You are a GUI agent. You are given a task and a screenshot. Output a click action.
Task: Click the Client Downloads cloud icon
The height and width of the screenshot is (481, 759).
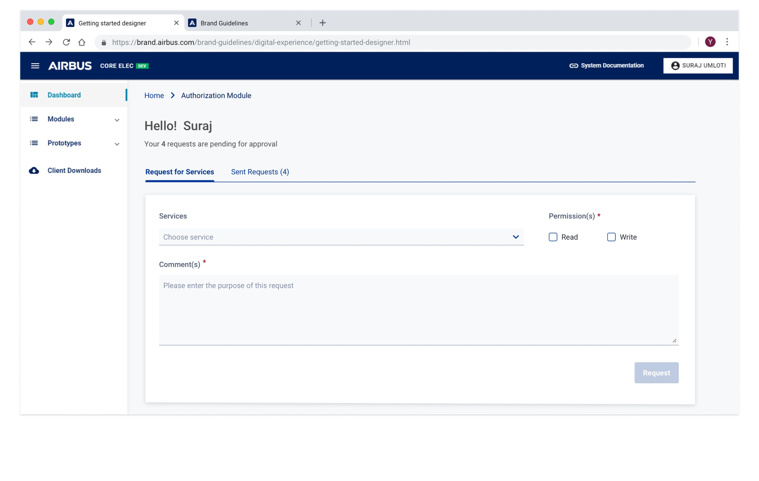(34, 170)
